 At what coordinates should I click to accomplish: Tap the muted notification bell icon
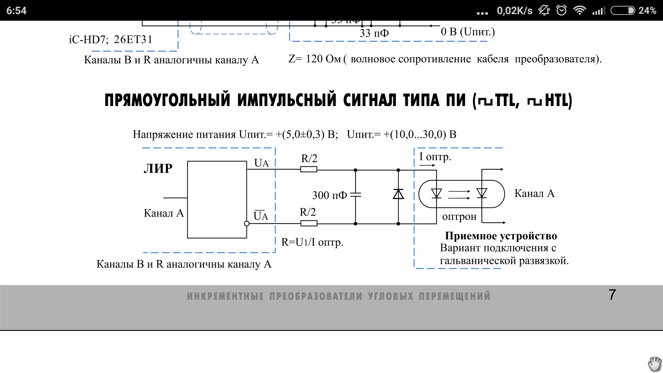[x=544, y=10]
